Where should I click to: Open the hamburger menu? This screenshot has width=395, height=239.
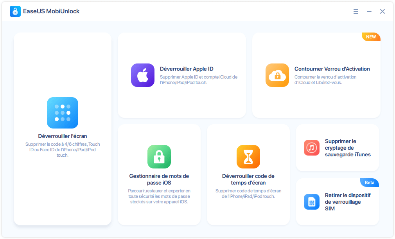click(355, 11)
